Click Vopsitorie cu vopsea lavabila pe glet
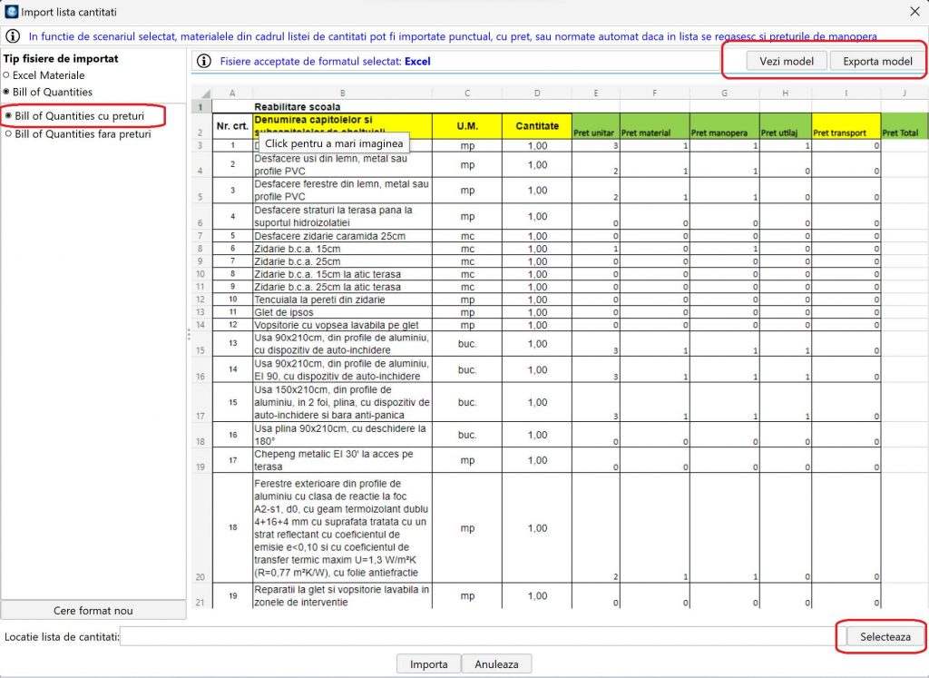The image size is (929, 678). coord(337,325)
